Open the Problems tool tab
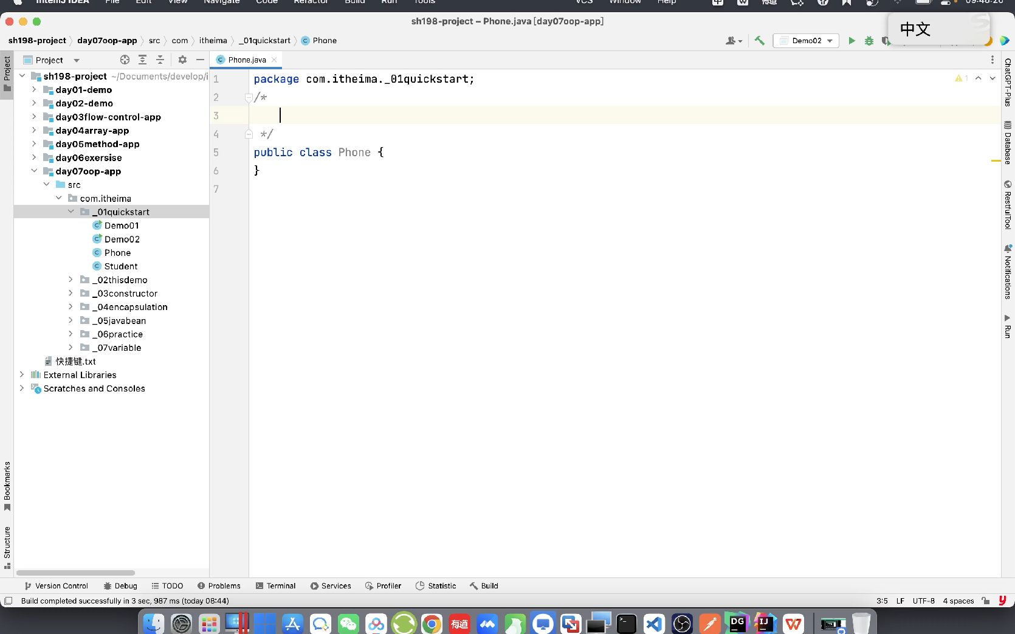 click(x=219, y=586)
